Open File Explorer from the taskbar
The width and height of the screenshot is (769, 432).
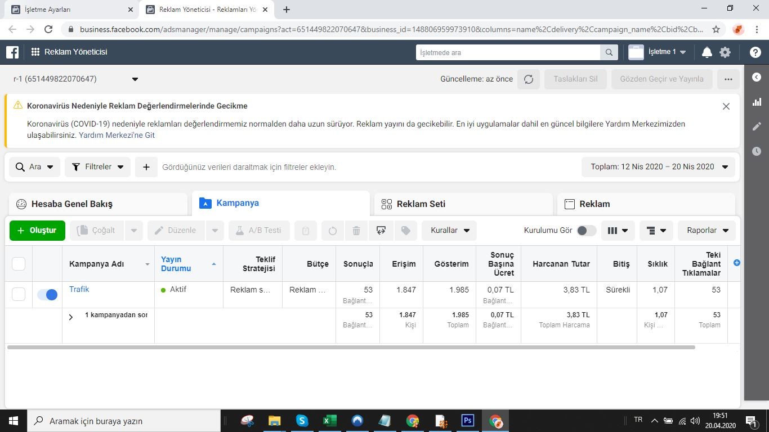point(274,421)
